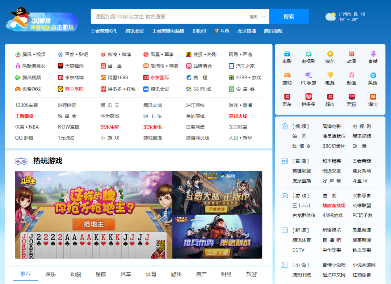The width and height of the screenshot is (391, 284).
Task: Open 起点中文网 novel link
Action: 334,275
